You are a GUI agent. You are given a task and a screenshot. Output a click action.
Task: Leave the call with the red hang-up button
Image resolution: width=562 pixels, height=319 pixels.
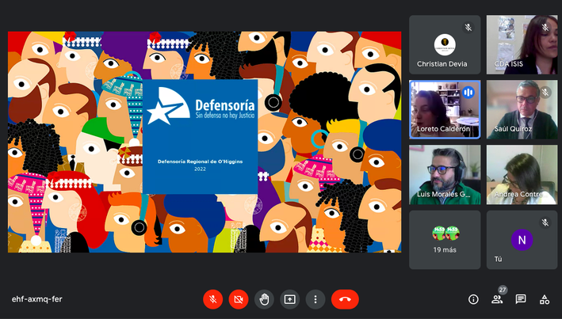(x=345, y=299)
